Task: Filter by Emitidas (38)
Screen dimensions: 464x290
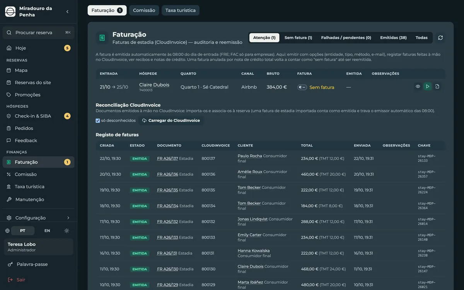Action: pyautogui.click(x=393, y=38)
